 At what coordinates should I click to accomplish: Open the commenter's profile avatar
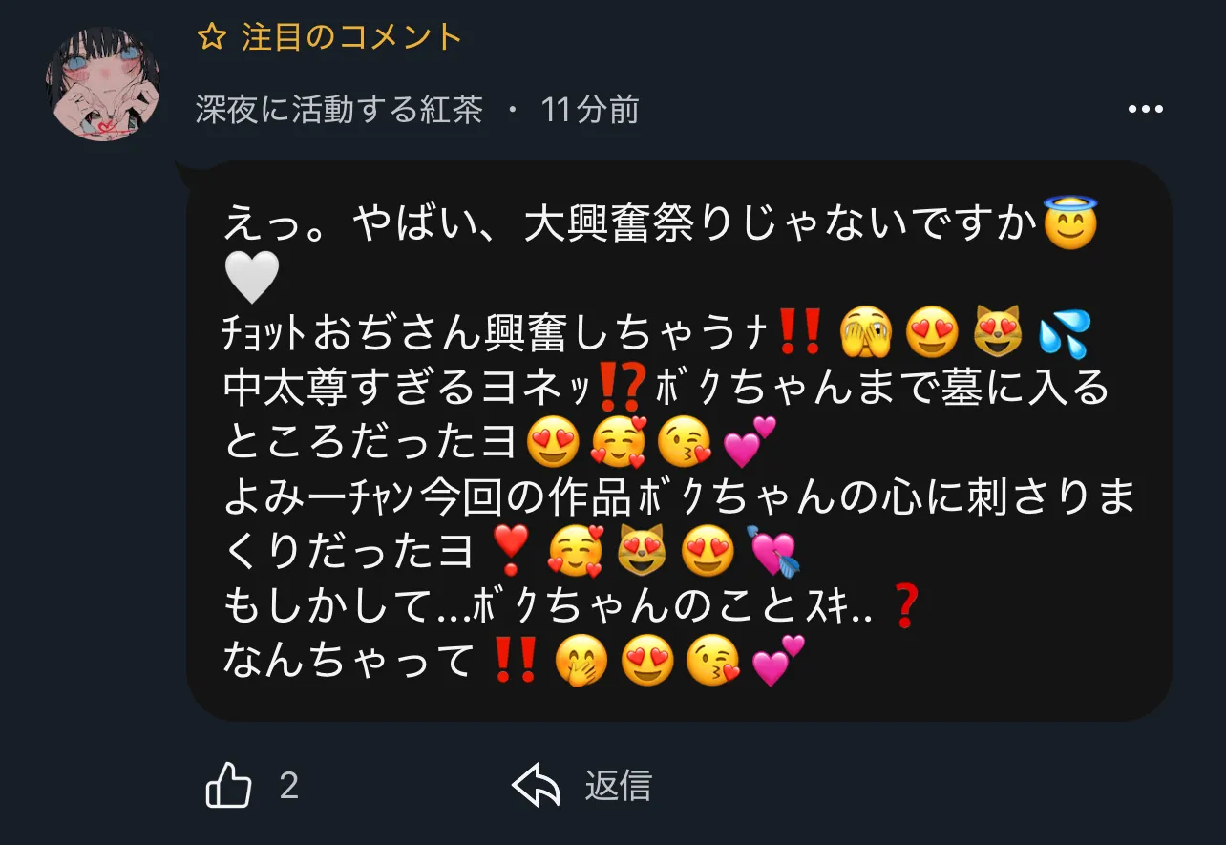tap(103, 84)
